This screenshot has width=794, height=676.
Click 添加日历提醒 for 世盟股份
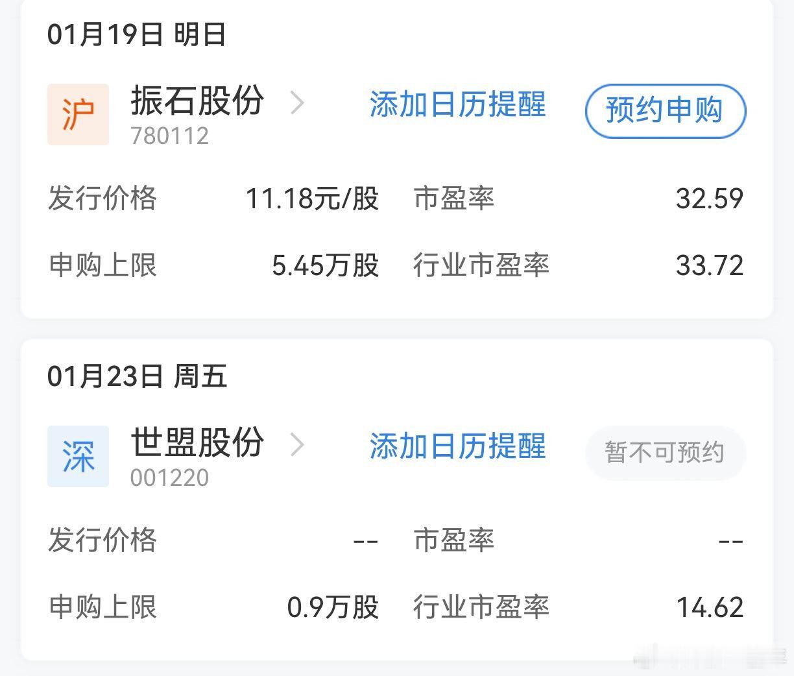point(457,448)
